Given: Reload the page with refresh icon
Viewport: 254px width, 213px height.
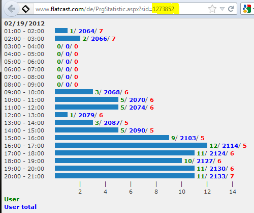Looking at the screenshot, I should point(231,9).
